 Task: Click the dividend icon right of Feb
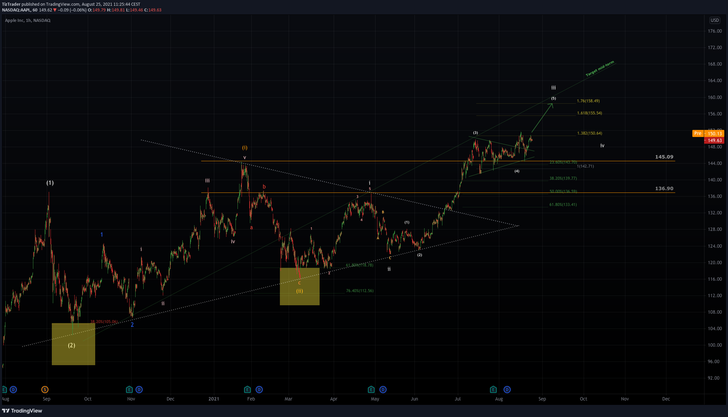259,389
